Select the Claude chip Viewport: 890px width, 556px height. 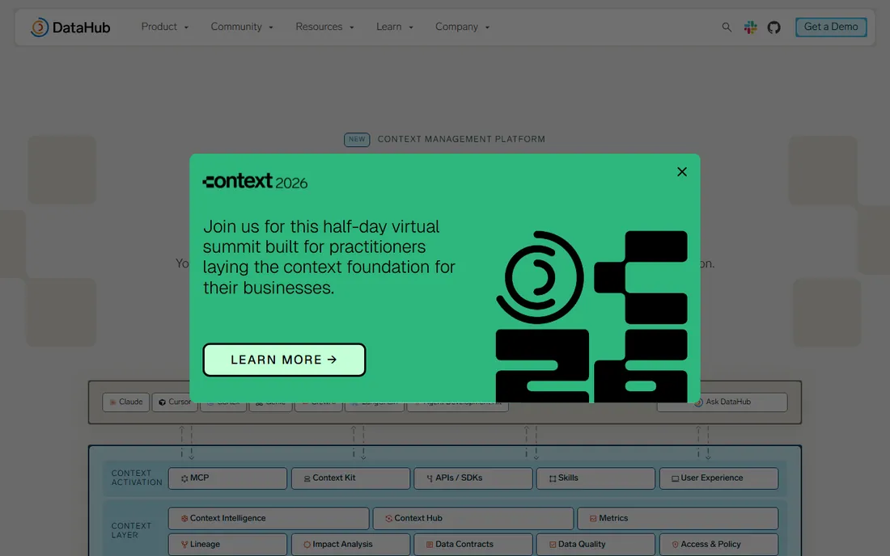tap(126, 402)
